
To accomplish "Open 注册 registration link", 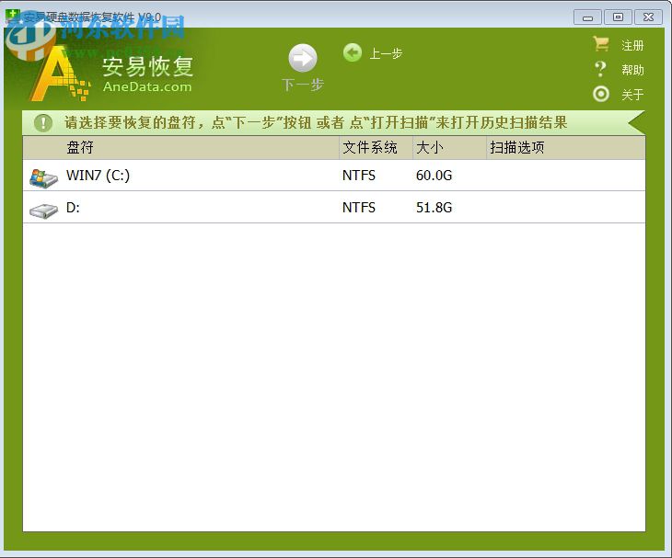I will (x=632, y=45).
